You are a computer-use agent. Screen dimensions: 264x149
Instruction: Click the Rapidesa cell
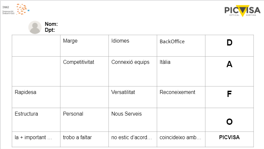tap(36, 97)
